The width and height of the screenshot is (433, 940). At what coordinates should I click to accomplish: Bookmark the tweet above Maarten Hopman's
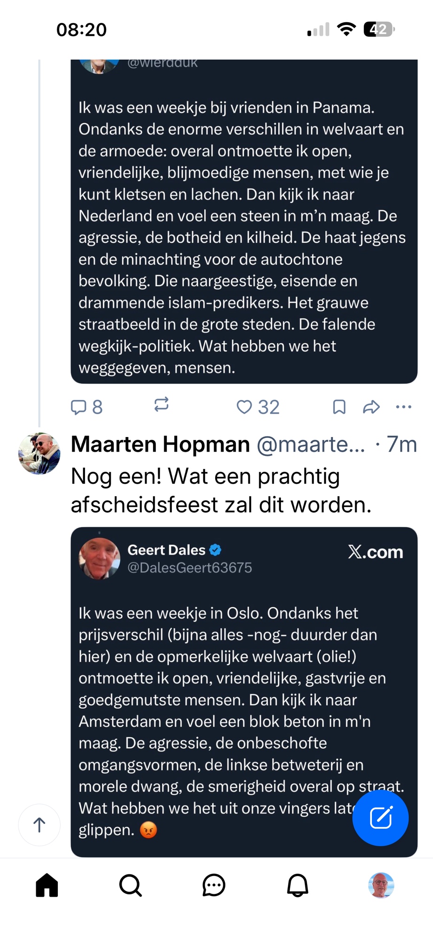(x=339, y=407)
